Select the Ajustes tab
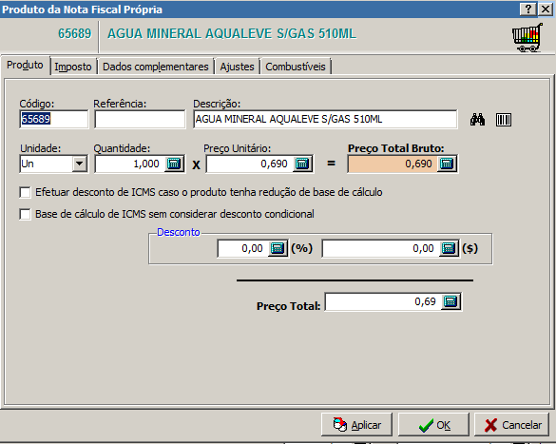 (x=237, y=67)
